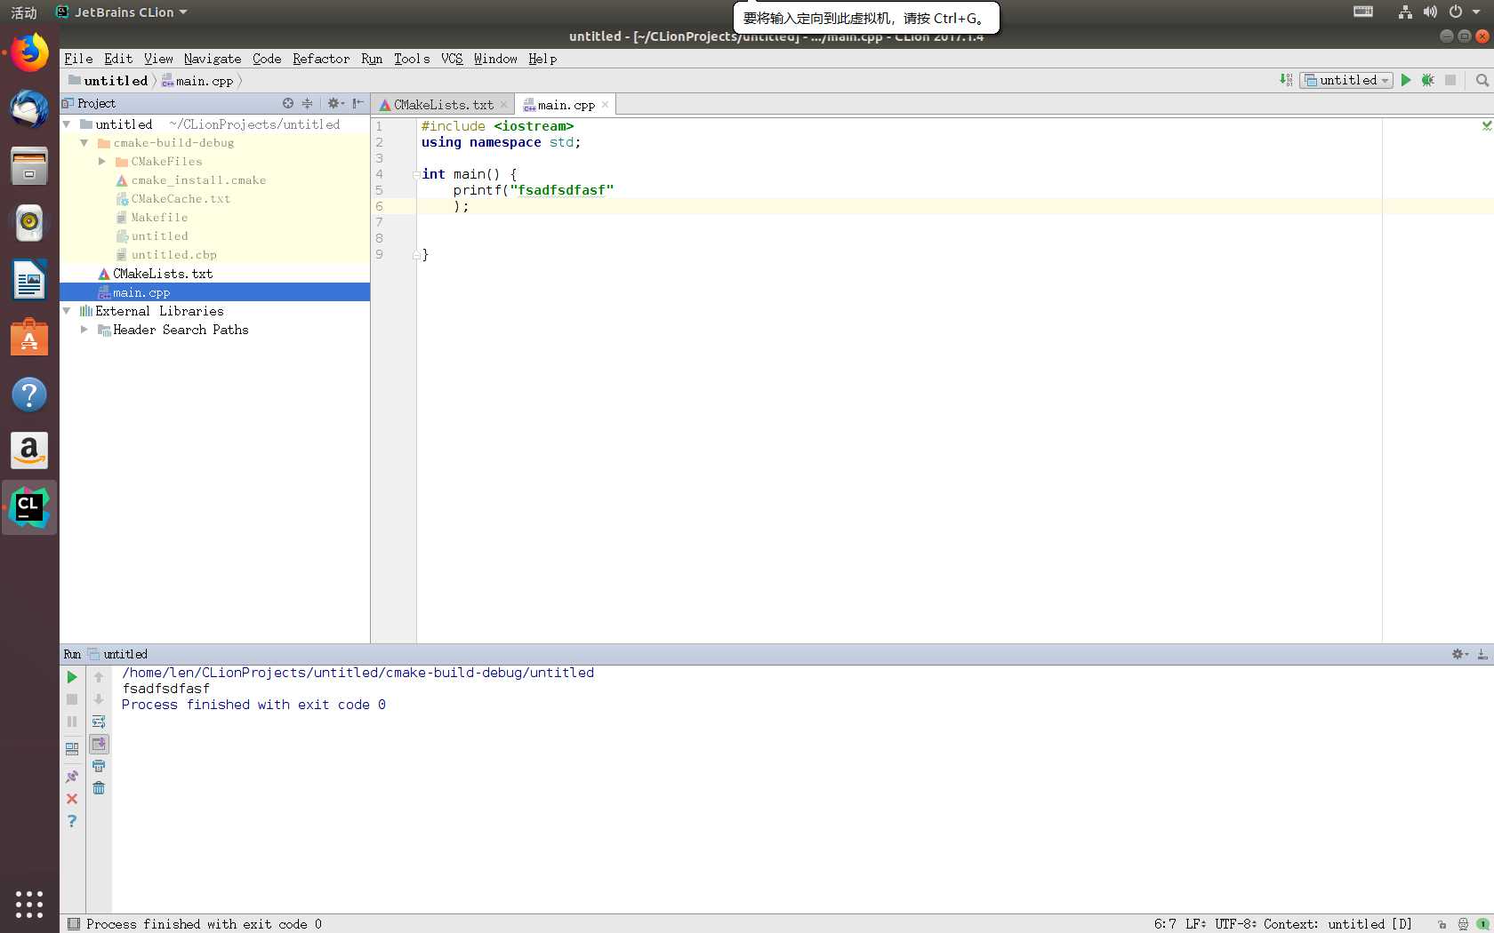Print the Run console output
Screen dimensions: 1494x933
pos(99,766)
